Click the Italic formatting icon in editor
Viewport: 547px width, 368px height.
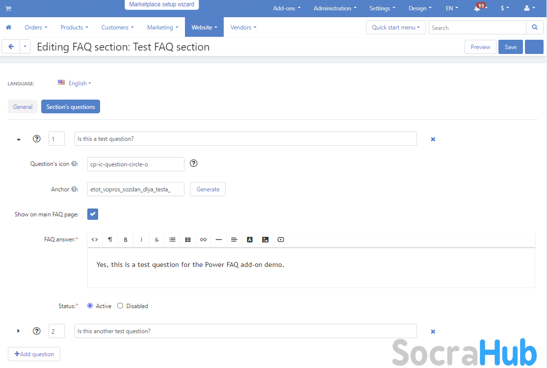coord(141,240)
